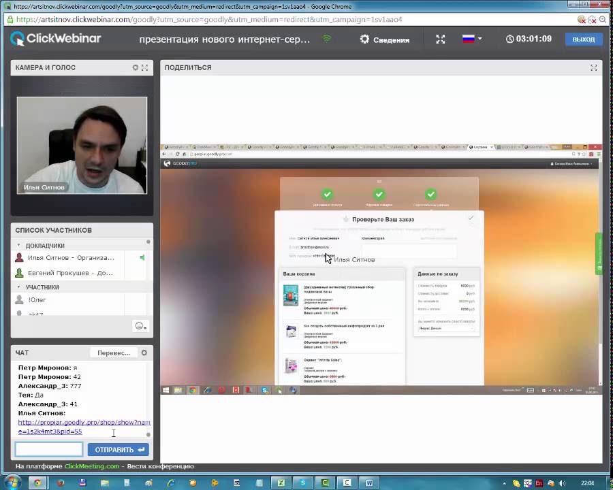Open payment method dropdown in shared screen
The width and height of the screenshot is (613, 490).
pos(446,328)
